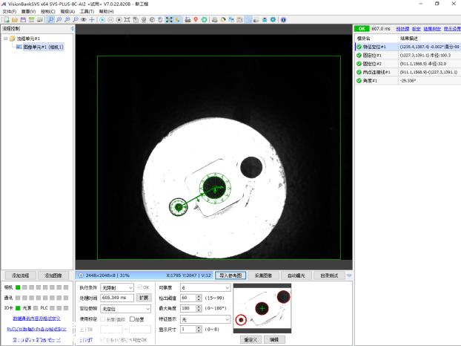This screenshot has width=461, height=346.
Task: Click the highlighted magnifier zoom icon
Action: (x=51, y=20)
